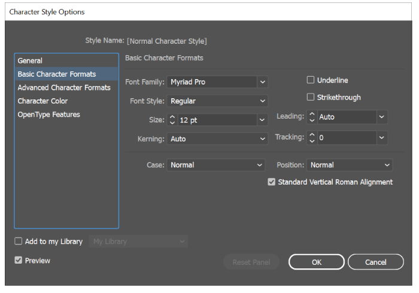Open the Kerning dropdown
This screenshot has height=293, width=419.
click(x=217, y=138)
